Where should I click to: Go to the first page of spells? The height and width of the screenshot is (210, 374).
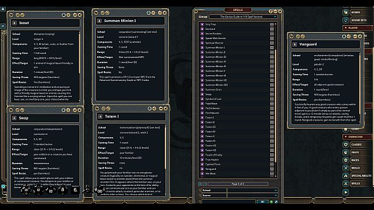(200, 184)
